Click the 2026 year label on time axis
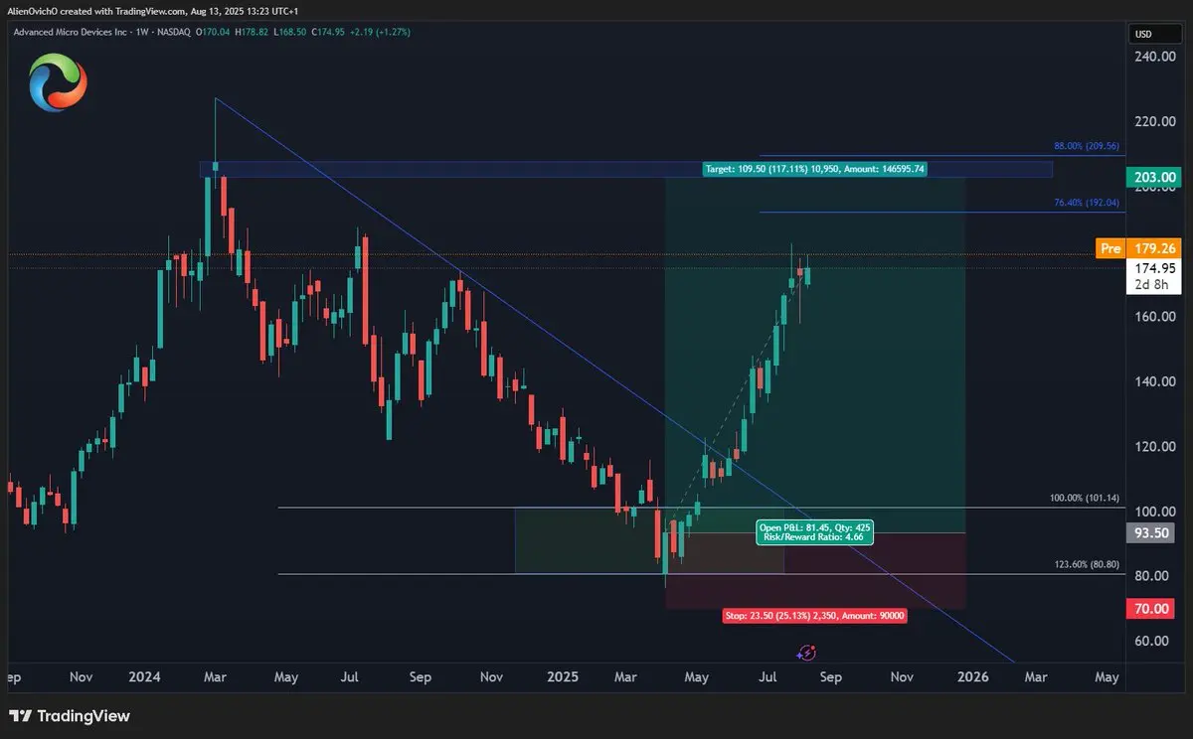This screenshot has width=1193, height=739. pyautogui.click(x=972, y=677)
